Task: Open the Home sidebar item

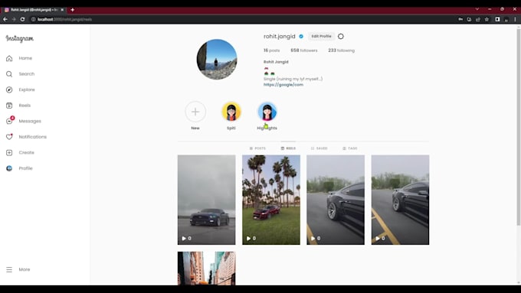Action: click(x=19, y=58)
